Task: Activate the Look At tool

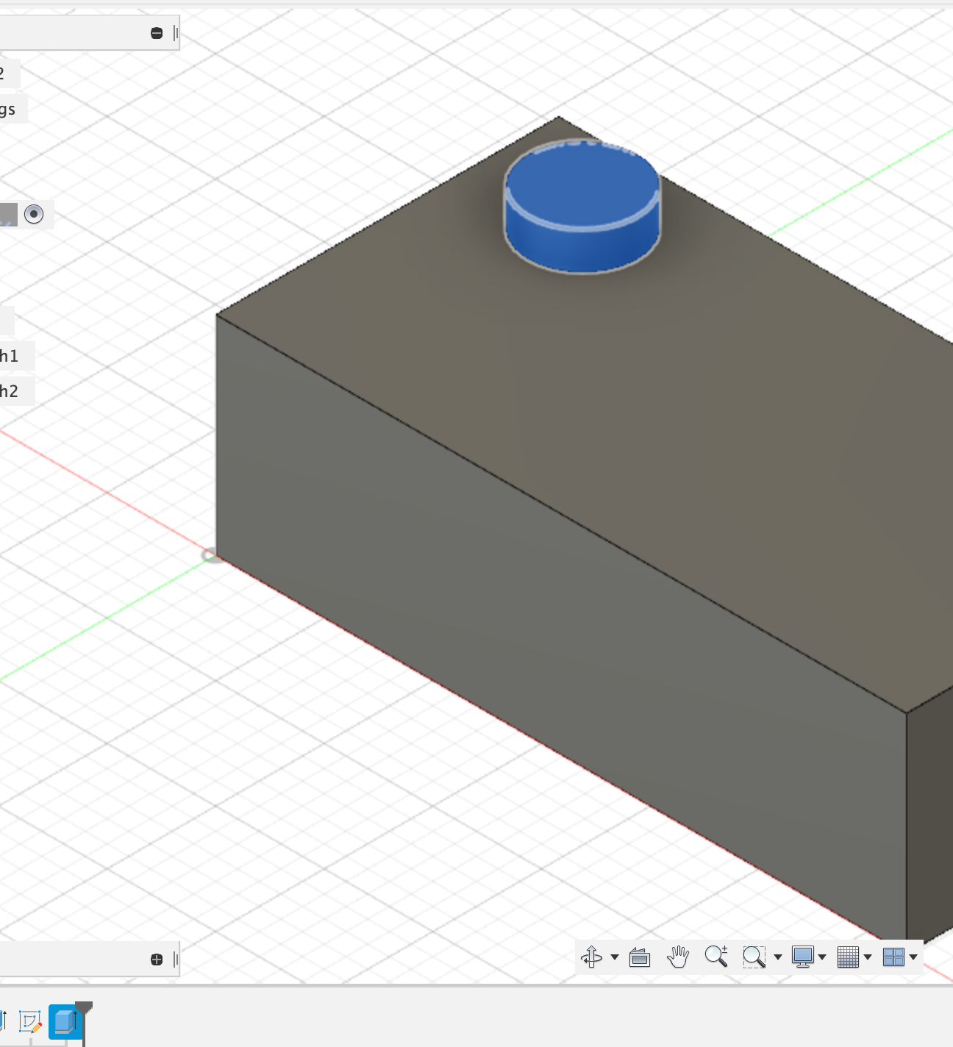Action: click(x=640, y=957)
